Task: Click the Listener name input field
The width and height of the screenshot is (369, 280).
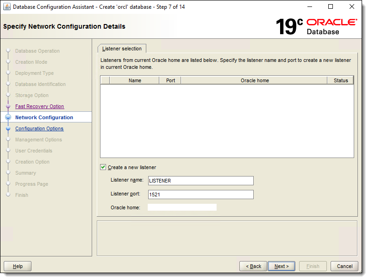Action: pyautogui.click(x=201, y=181)
